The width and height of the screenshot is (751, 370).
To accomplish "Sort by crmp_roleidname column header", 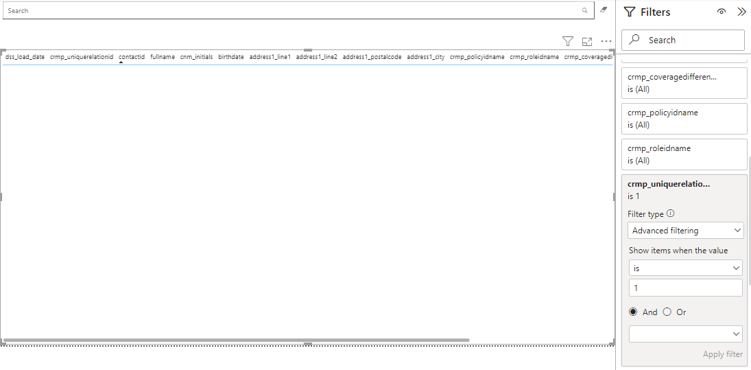I will click(x=534, y=57).
